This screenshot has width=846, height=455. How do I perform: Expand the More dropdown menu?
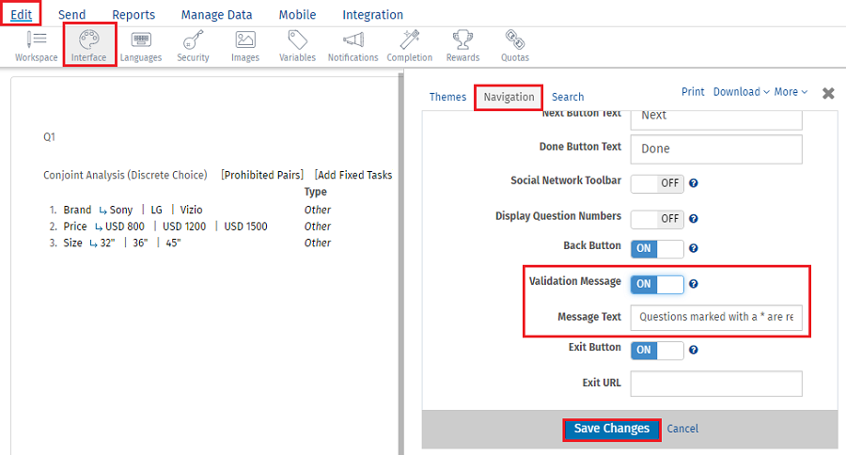[791, 92]
